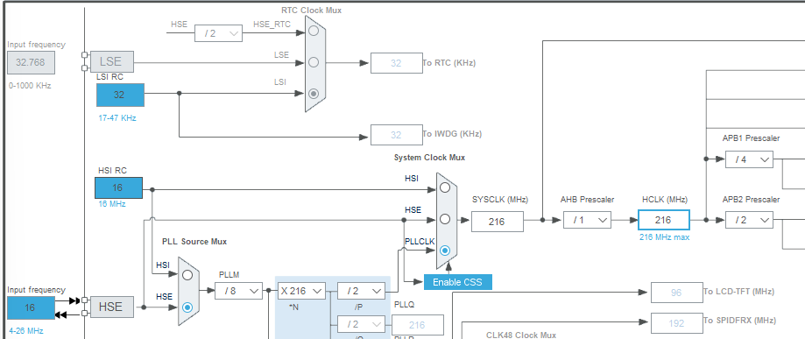Viewport: 805px width, 339px height.
Task: Open the PLLM /8 divider dropdown
Action: (x=239, y=291)
